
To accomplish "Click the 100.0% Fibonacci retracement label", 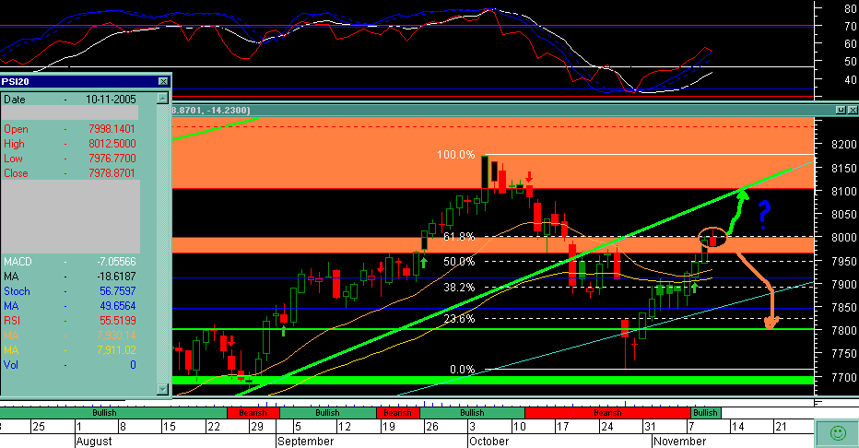I will point(456,155).
